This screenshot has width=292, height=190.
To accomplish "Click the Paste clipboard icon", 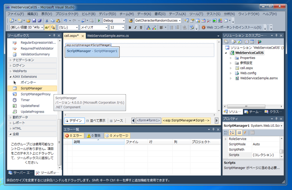I will (58, 21).
